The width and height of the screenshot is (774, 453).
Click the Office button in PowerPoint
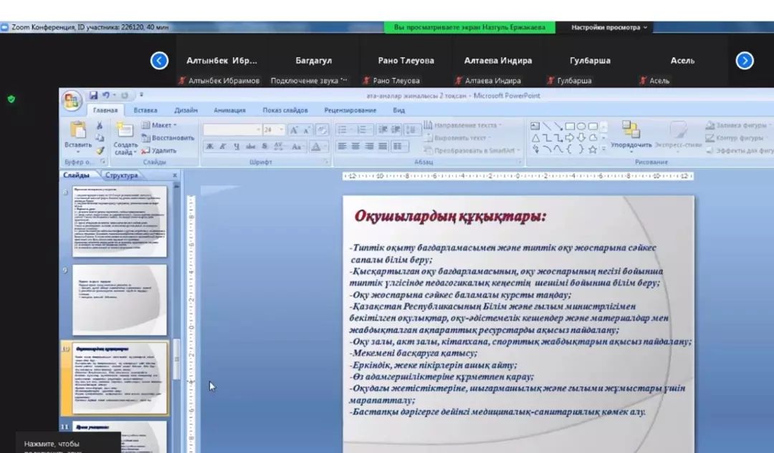71,101
